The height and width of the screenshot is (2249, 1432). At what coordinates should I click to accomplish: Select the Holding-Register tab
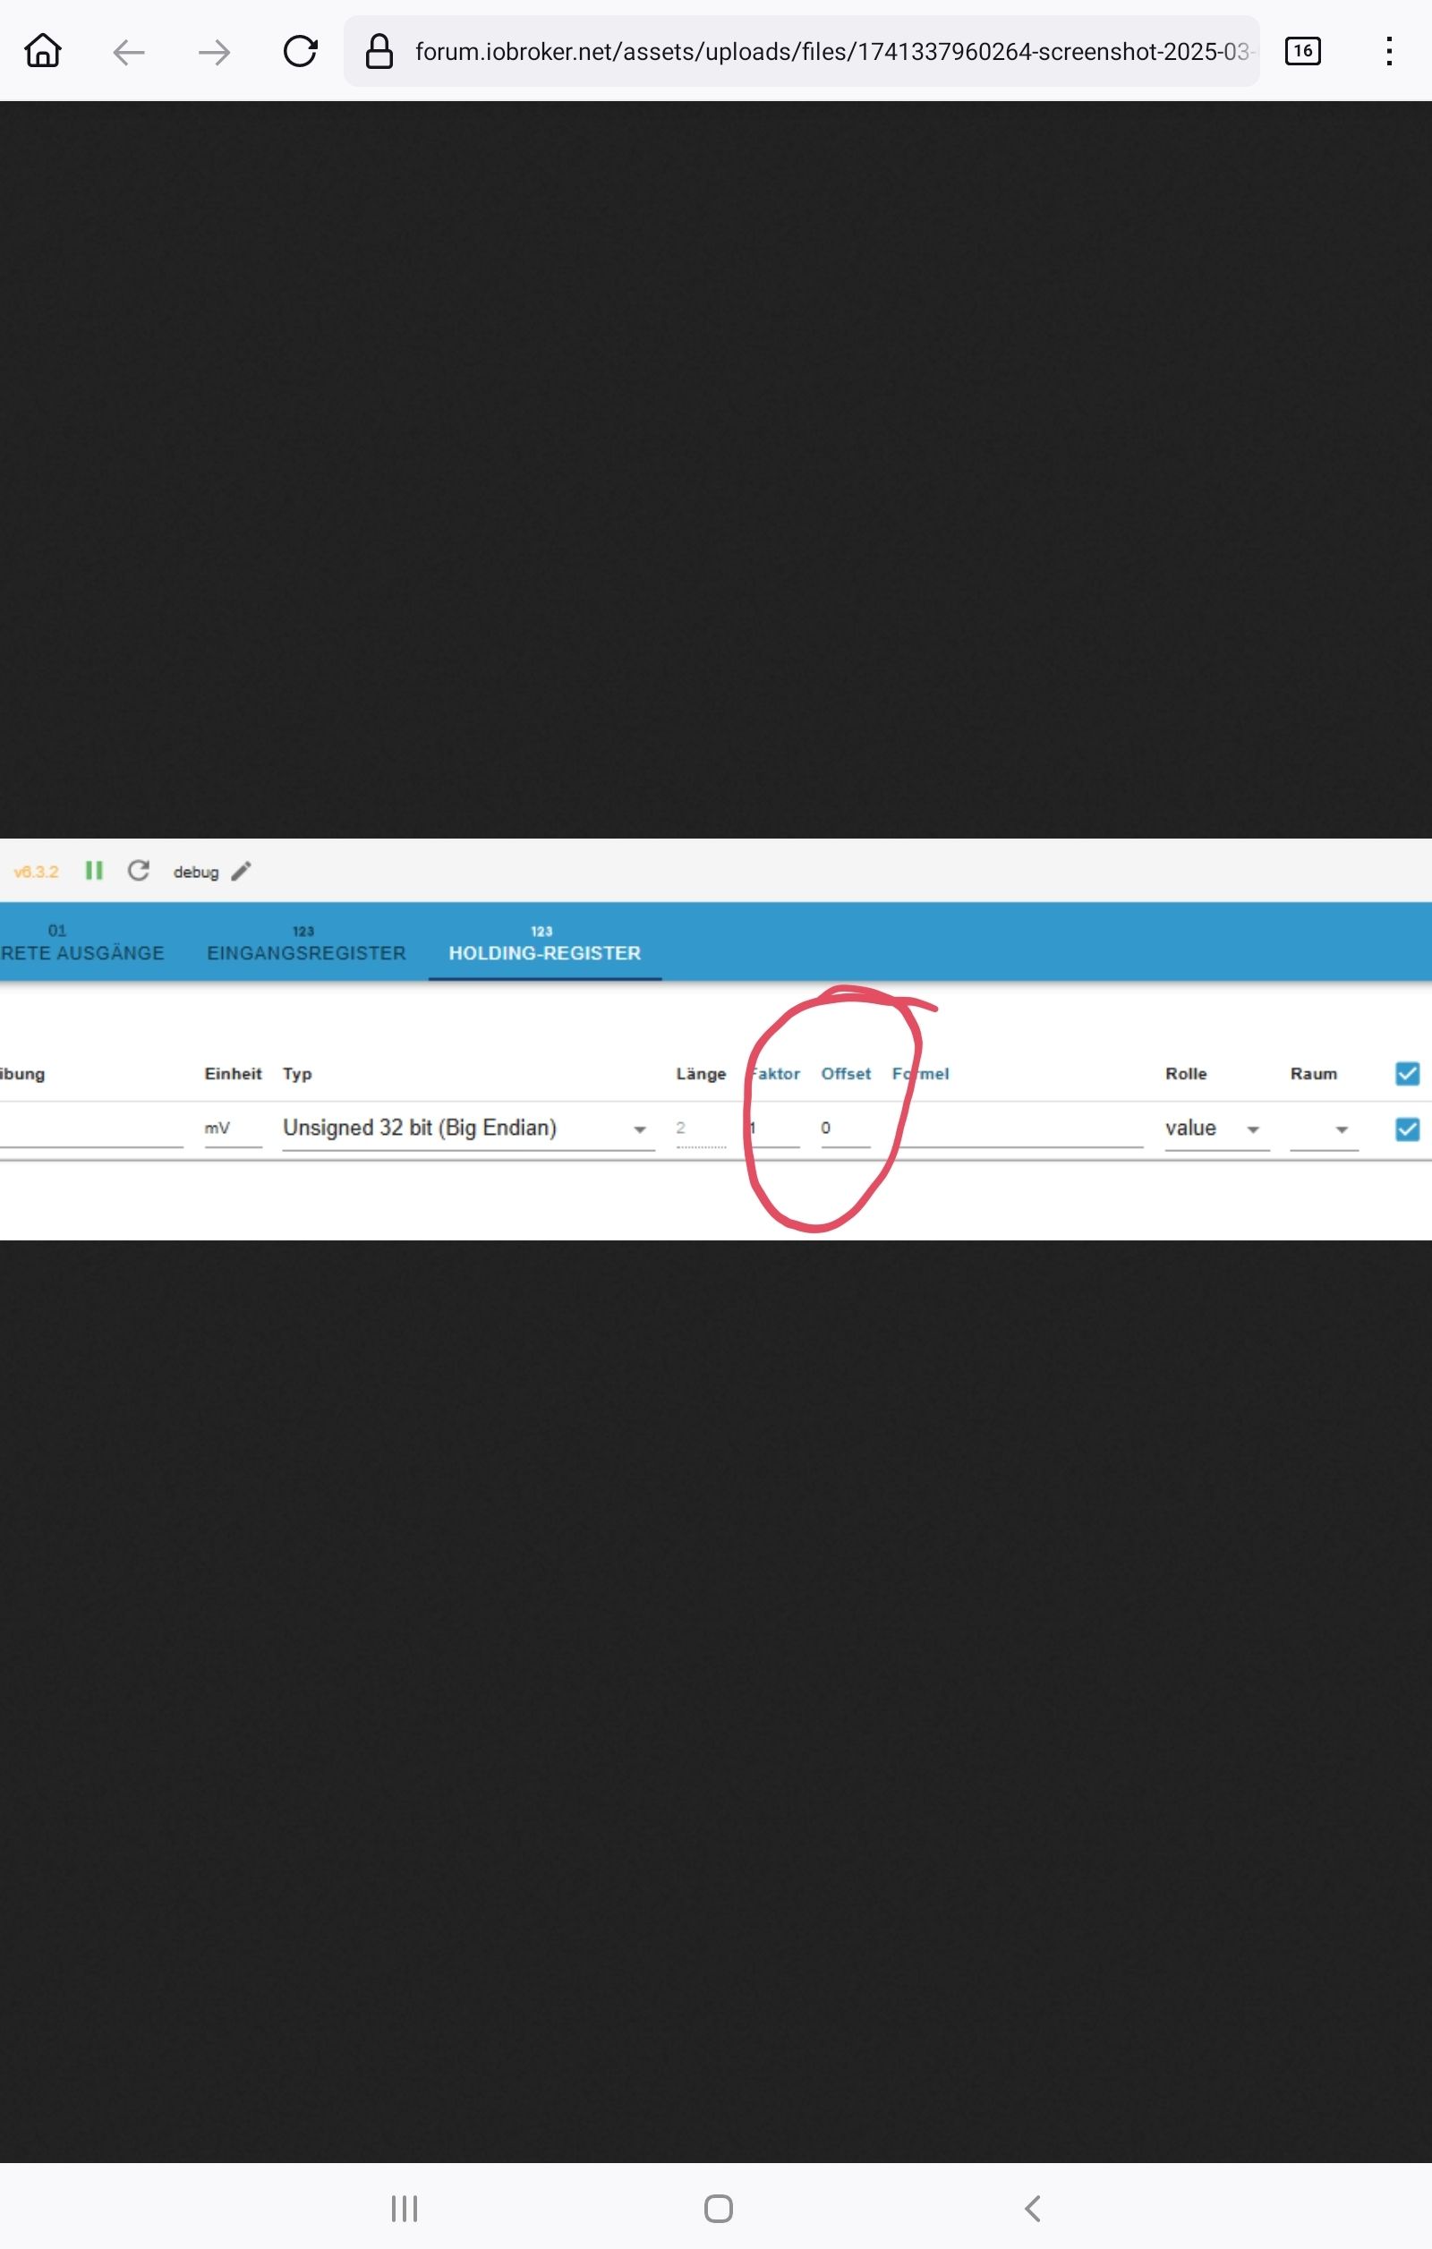tap(544, 942)
